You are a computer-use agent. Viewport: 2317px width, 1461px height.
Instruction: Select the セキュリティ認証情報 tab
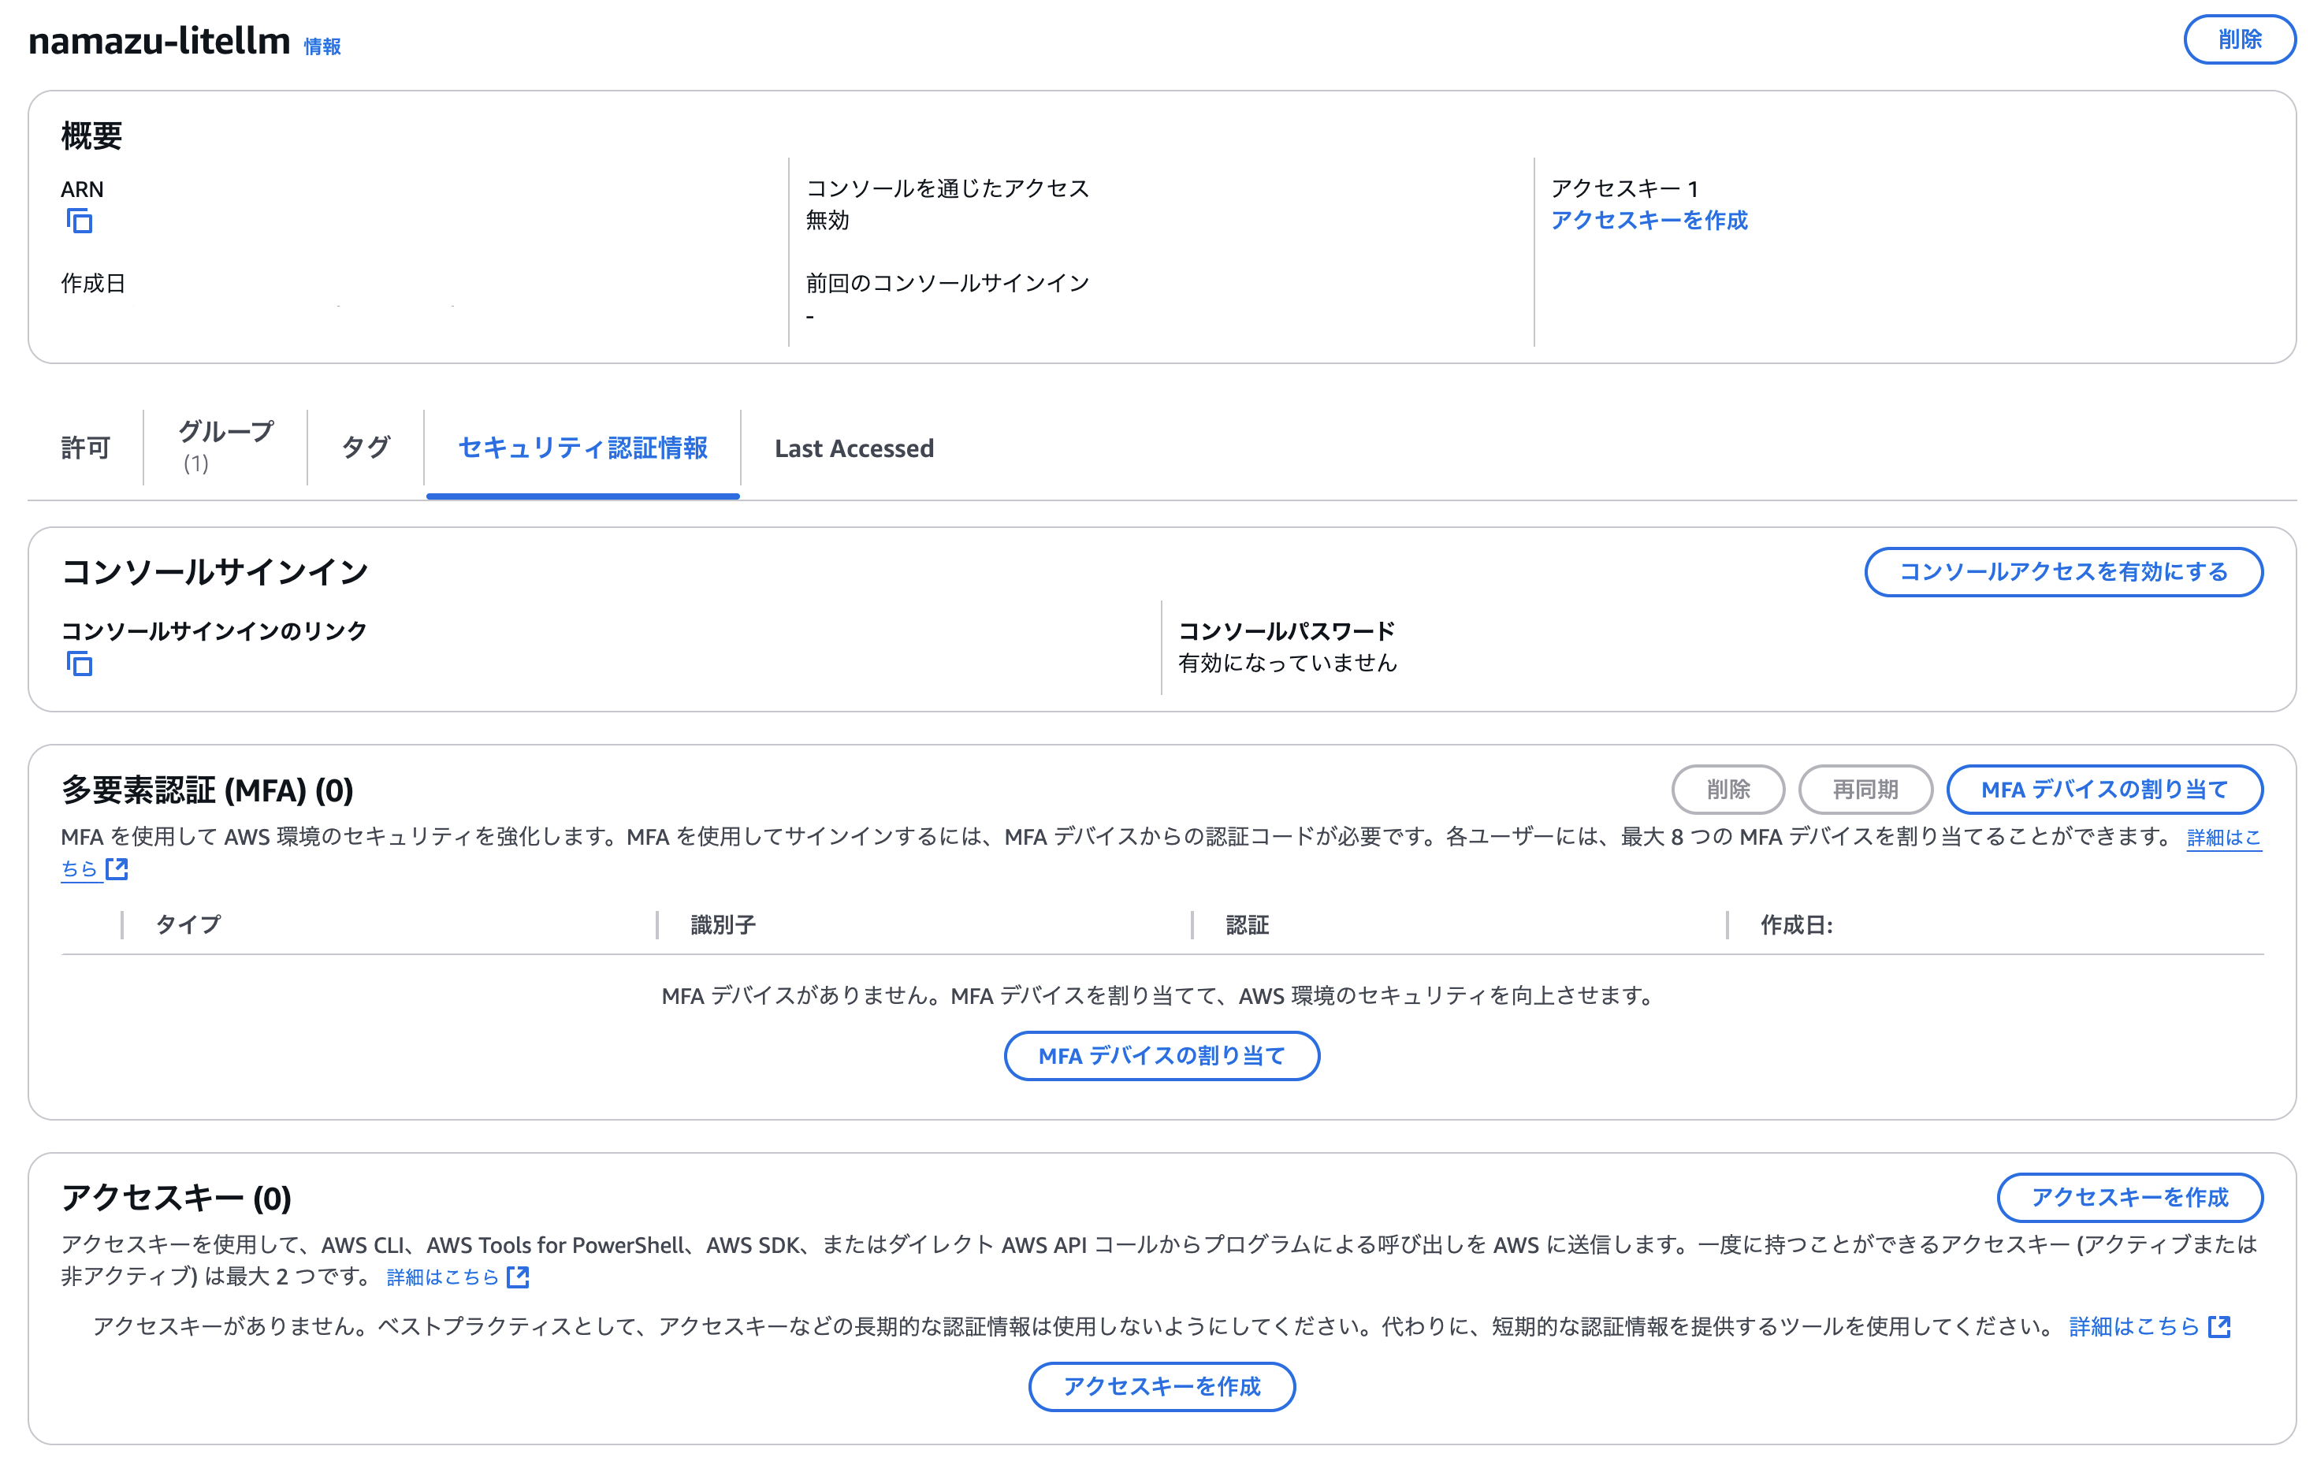(x=582, y=448)
